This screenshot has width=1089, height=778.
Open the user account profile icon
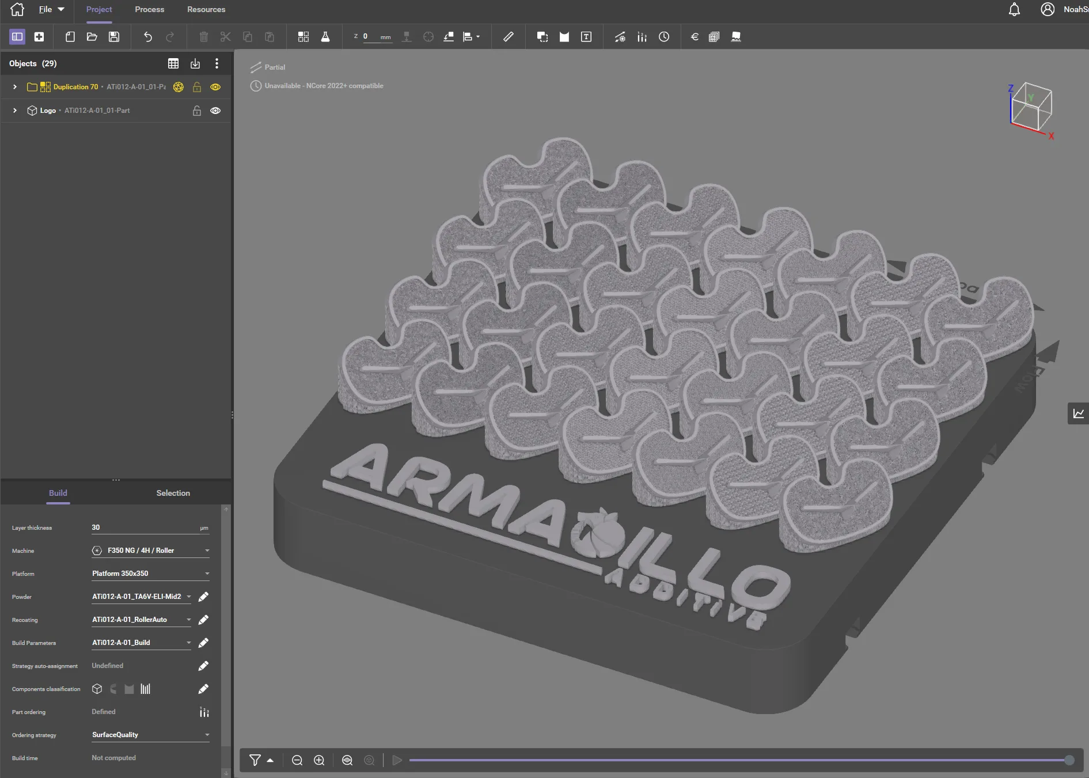(1048, 9)
